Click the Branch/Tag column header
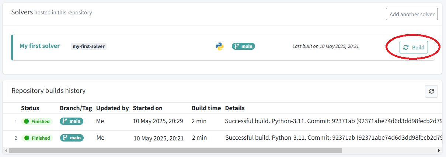Viewport: 446px width, 157px height. click(x=76, y=108)
